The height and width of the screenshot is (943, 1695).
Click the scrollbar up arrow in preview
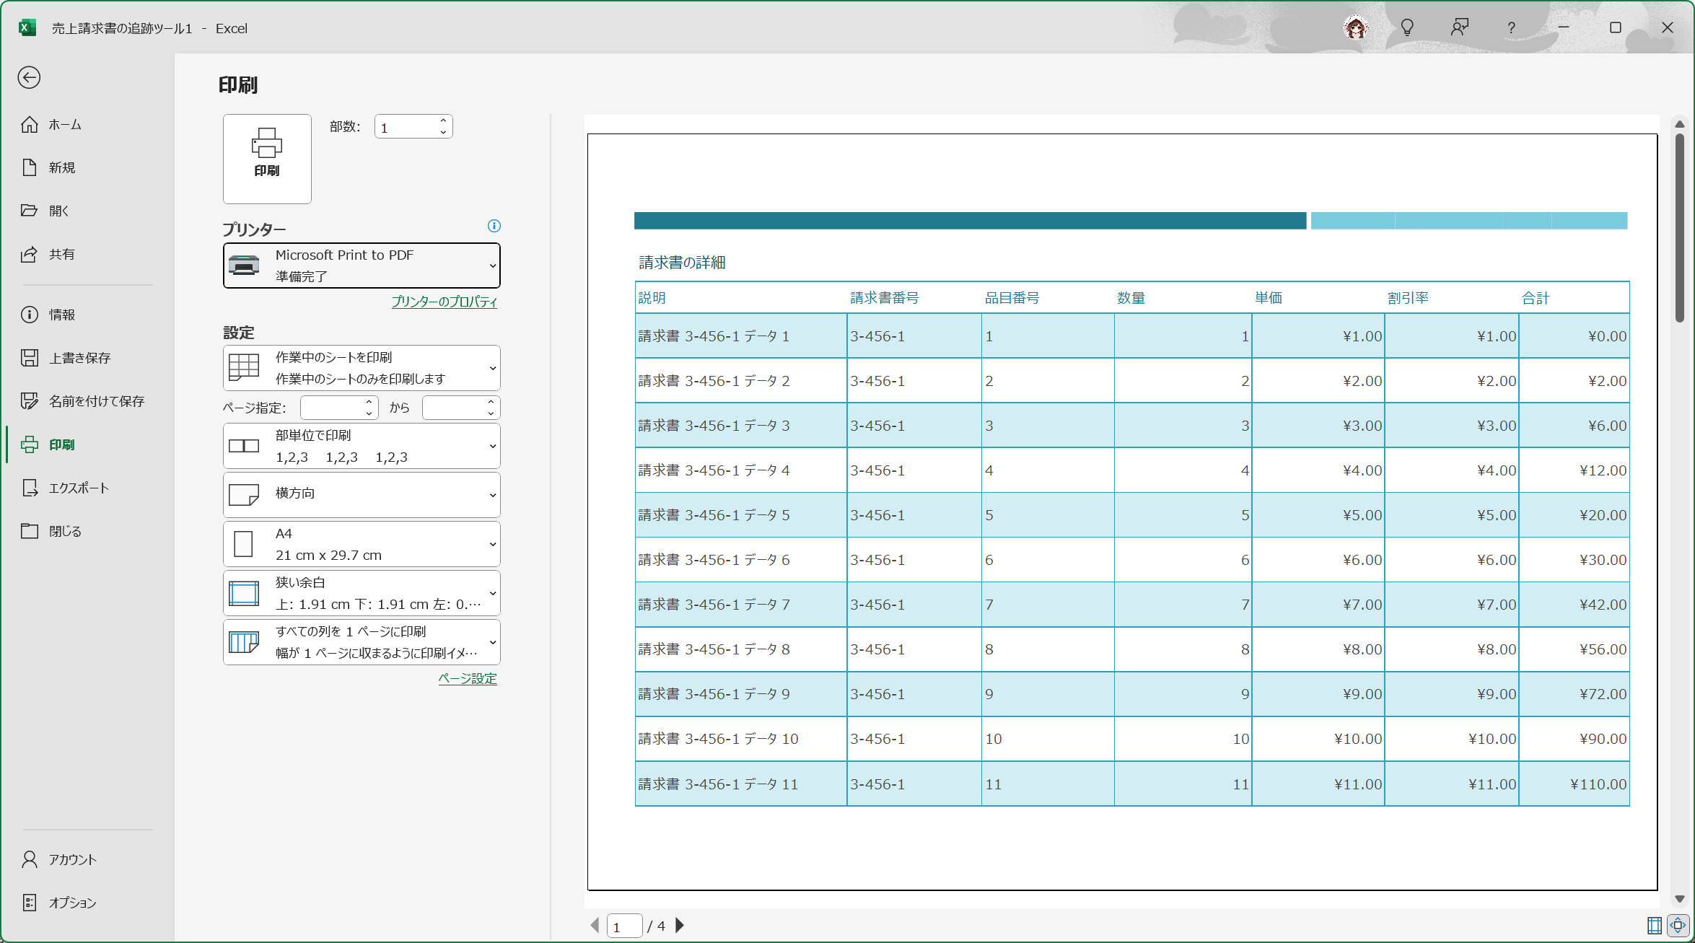click(1680, 124)
